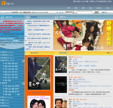Click the arrow icon beside 排行榜 (Rank)
Screen dimensions: 113x108
coord(1,106)
